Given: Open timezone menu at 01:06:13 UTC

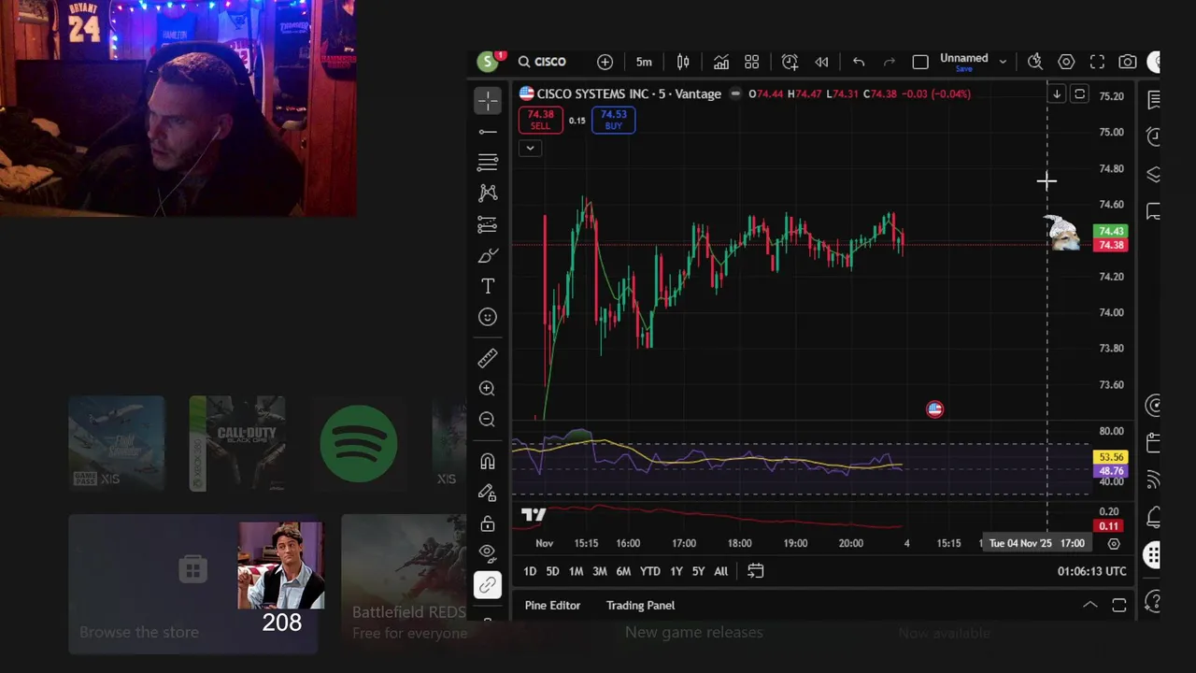Looking at the screenshot, I should [1092, 571].
